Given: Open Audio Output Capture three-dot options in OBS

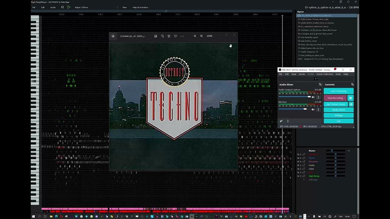Looking at the screenshot, I should 318,97.
